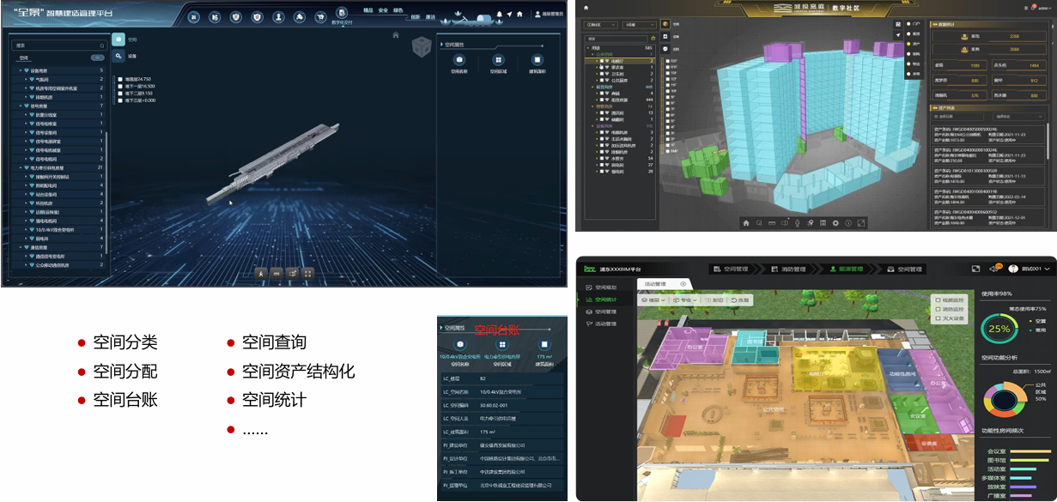Click the 3D view cube navigator
The width and height of the screenshot is (1057, 502).
(x=421, y=49)
